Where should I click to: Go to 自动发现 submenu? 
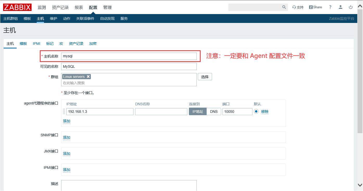[x=107, y=19]
